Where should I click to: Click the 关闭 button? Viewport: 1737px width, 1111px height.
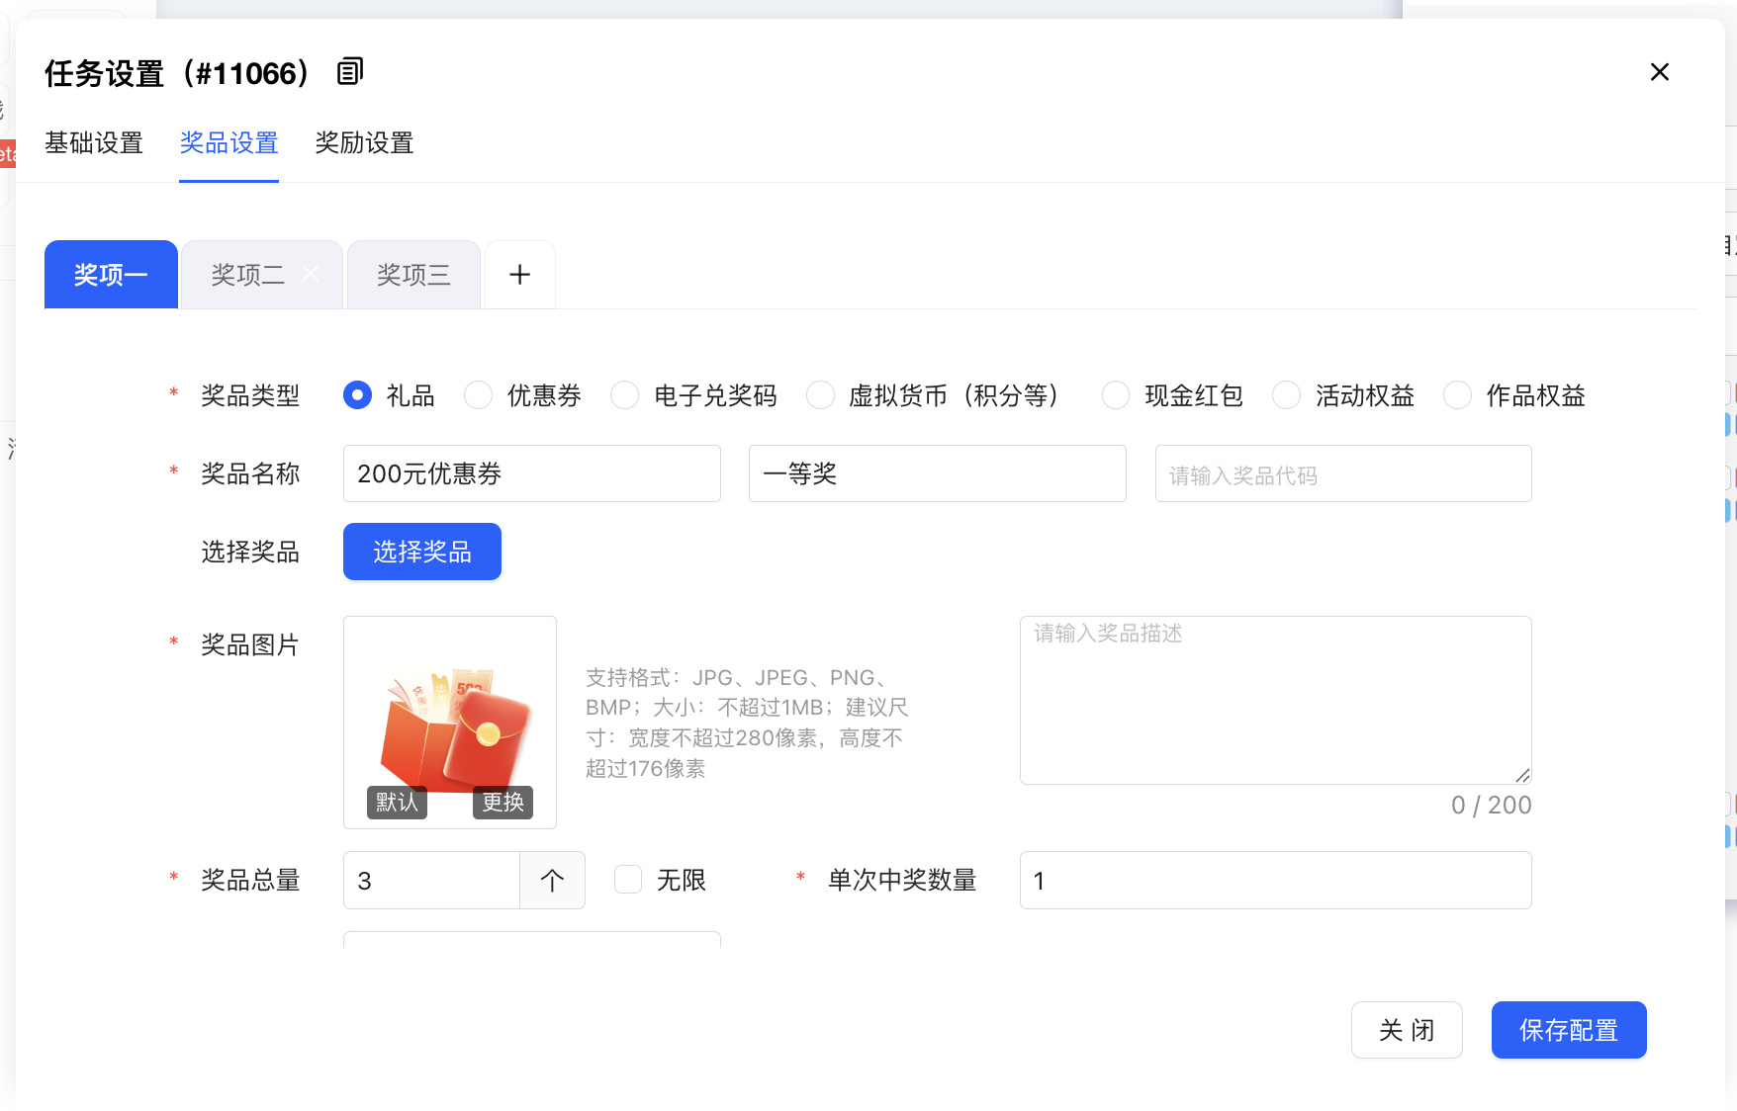(x=1406, y=1030)
